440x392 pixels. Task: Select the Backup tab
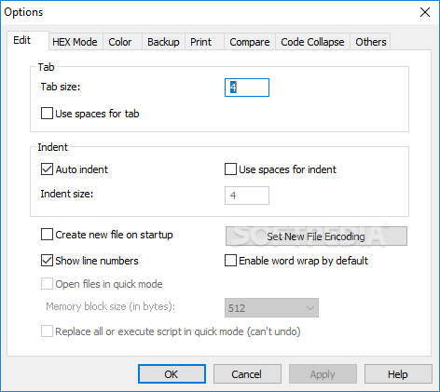point(163,42)
